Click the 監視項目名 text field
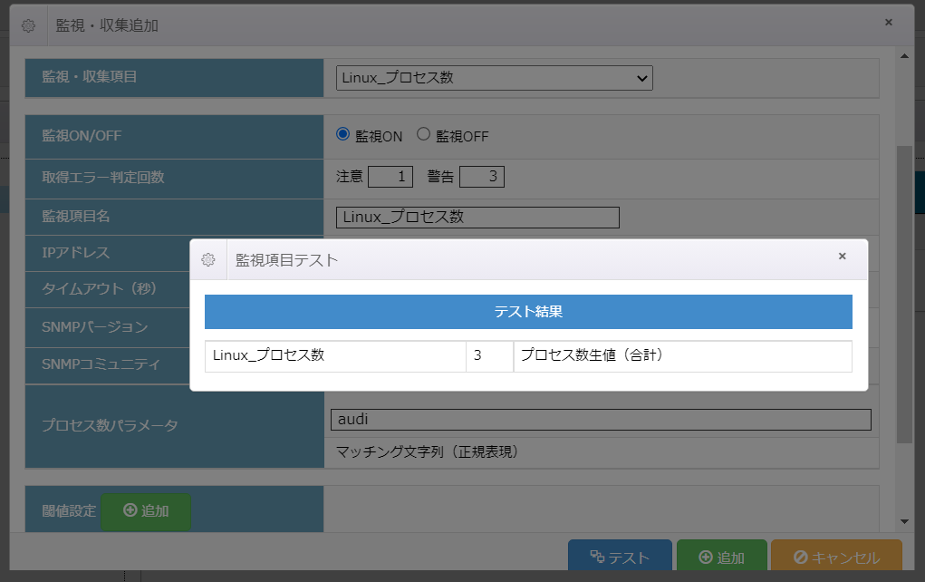Screen dimensions: 925x582 (x=477, y=218)
